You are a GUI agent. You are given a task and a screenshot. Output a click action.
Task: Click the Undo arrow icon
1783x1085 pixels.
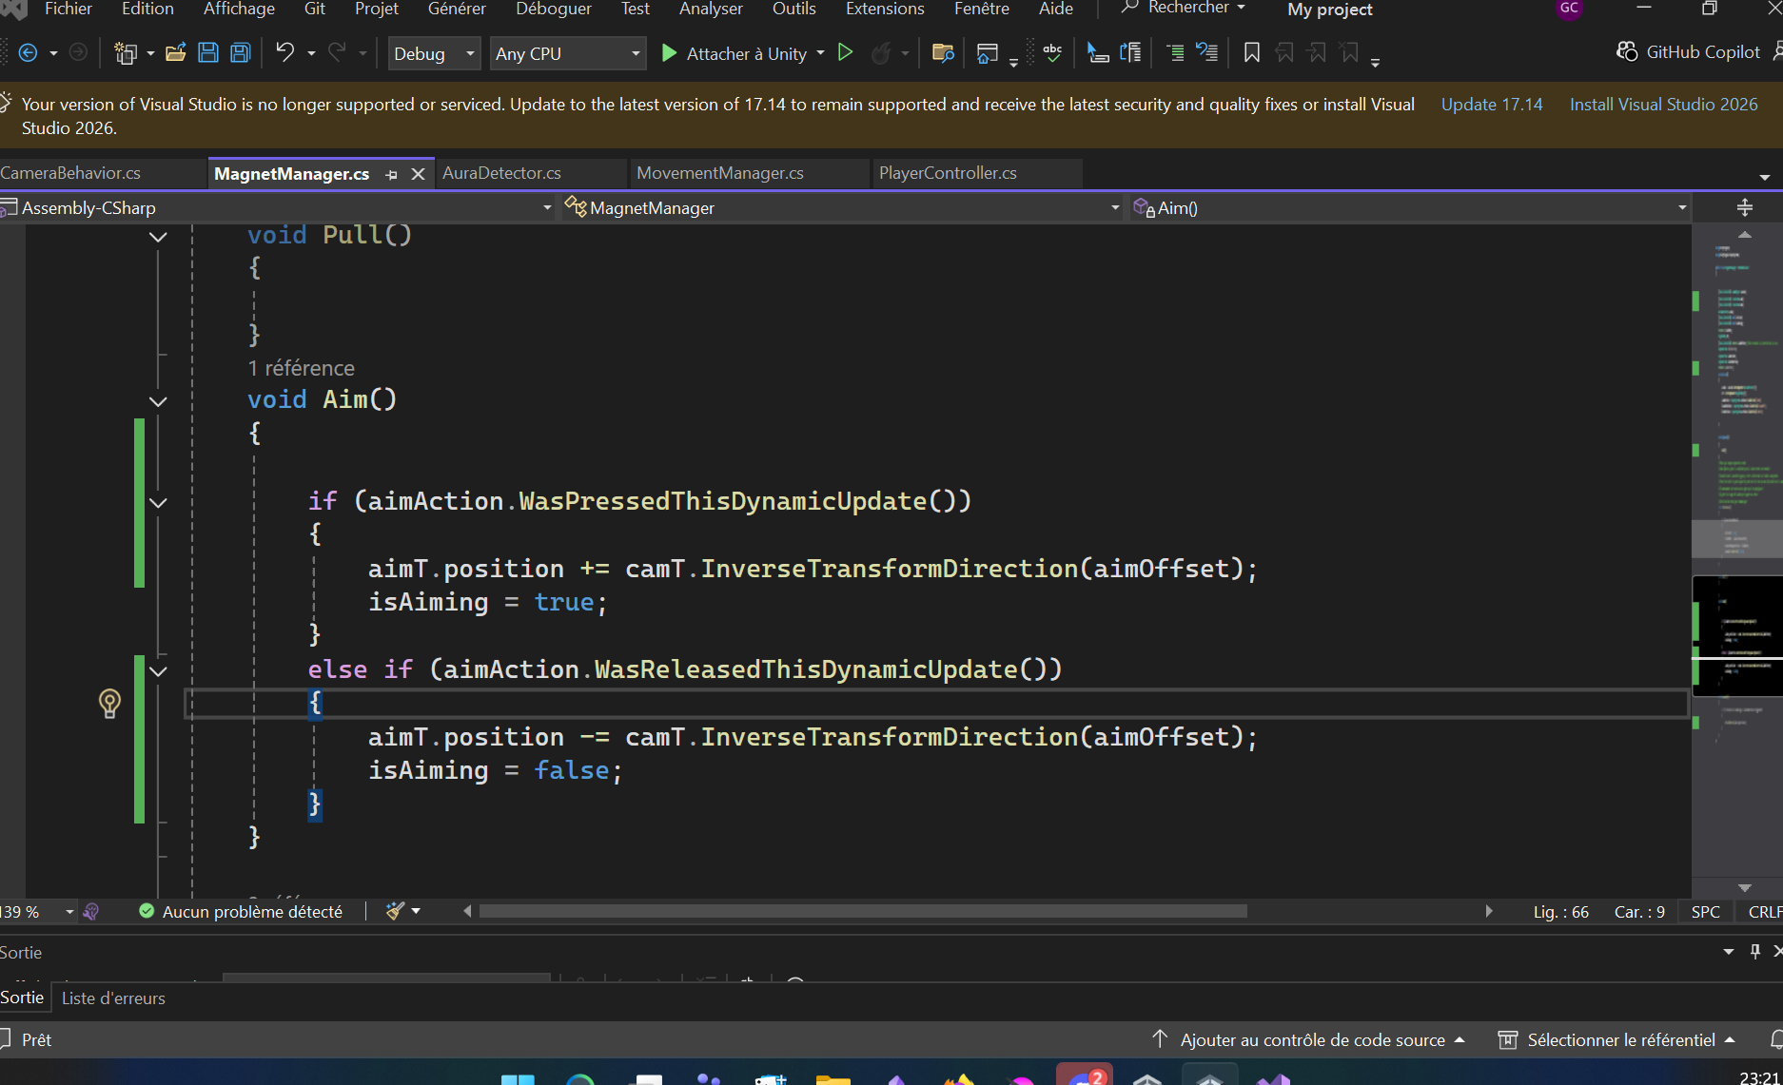284,53
